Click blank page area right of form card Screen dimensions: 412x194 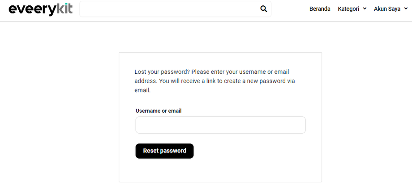(x=367, y=116)
